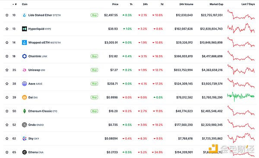The width and height of the screenshot is (259, 158).
Task: Select the Chainlink hexagon logo
Action: [25, 56]
